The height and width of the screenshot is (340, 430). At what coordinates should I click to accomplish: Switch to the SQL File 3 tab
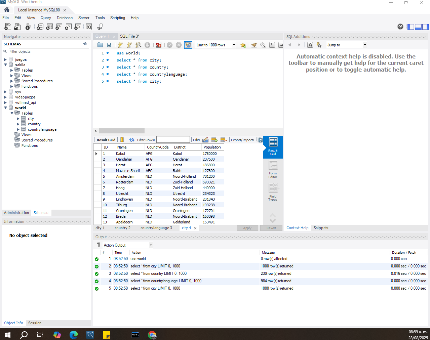click(130, 36)
